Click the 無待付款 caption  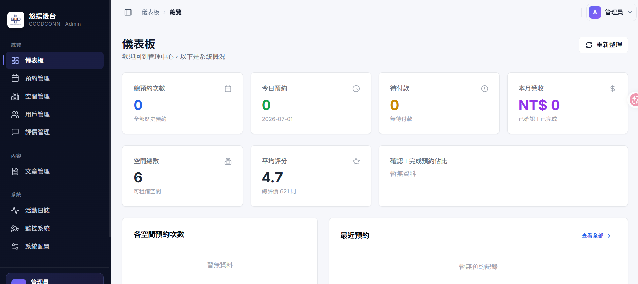(401, 119)
